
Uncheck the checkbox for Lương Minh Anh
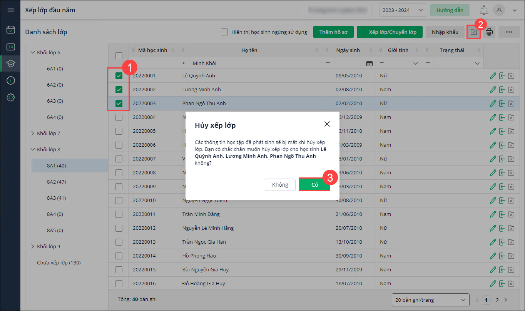pos(119,90)
